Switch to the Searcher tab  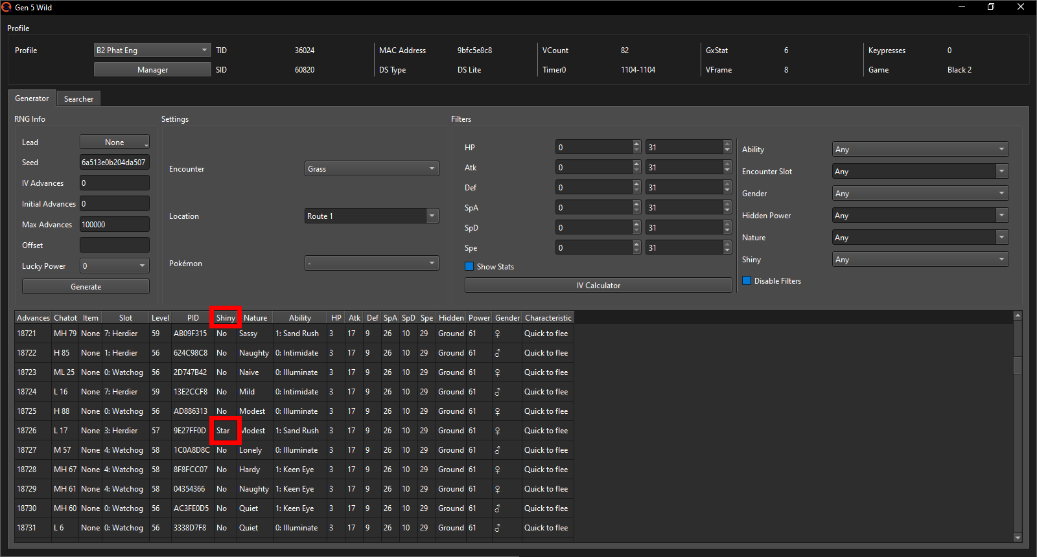78,99
